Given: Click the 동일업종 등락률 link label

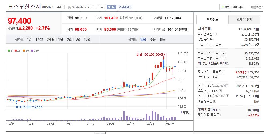Looking at the screenshot, I should (209, 115).
